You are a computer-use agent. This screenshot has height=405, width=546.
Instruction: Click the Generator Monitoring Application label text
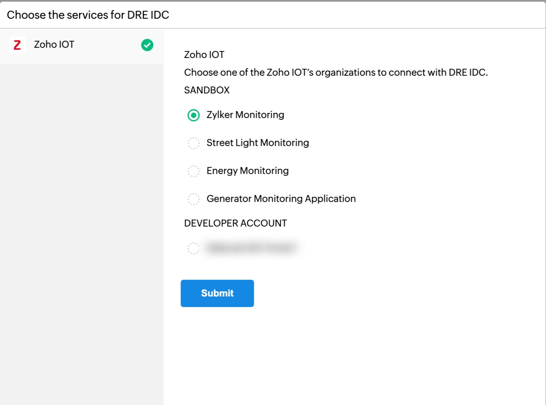click(x=281, y=199)
